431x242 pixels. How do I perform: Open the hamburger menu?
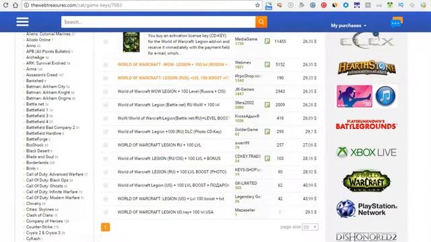pos(22,22)
